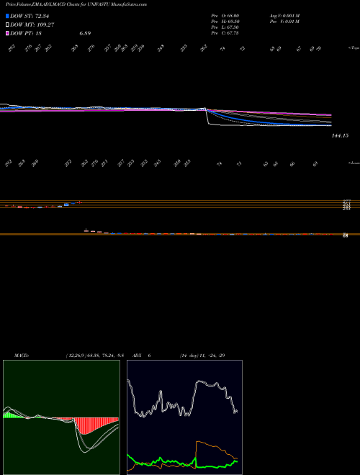Click the 'Pre V: 0.01 M' volume text
Viewport: 360px width, 475px height.
284,22
